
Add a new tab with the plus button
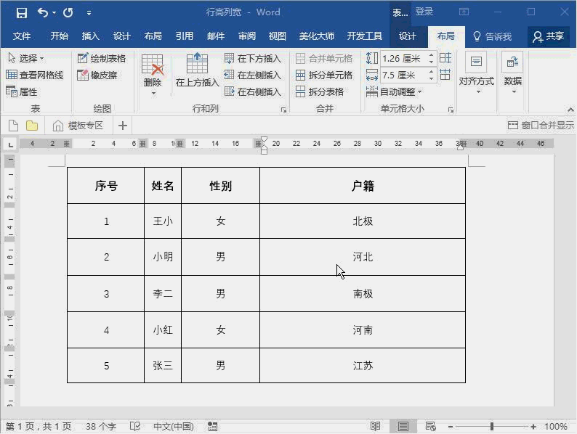coord(123,126)
